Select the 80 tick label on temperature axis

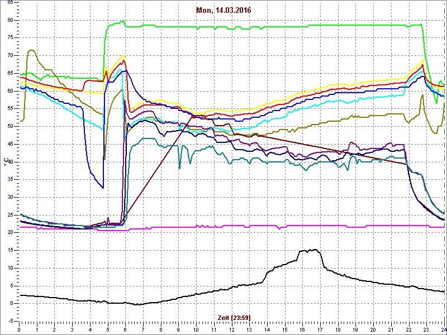tap(10, 20)
